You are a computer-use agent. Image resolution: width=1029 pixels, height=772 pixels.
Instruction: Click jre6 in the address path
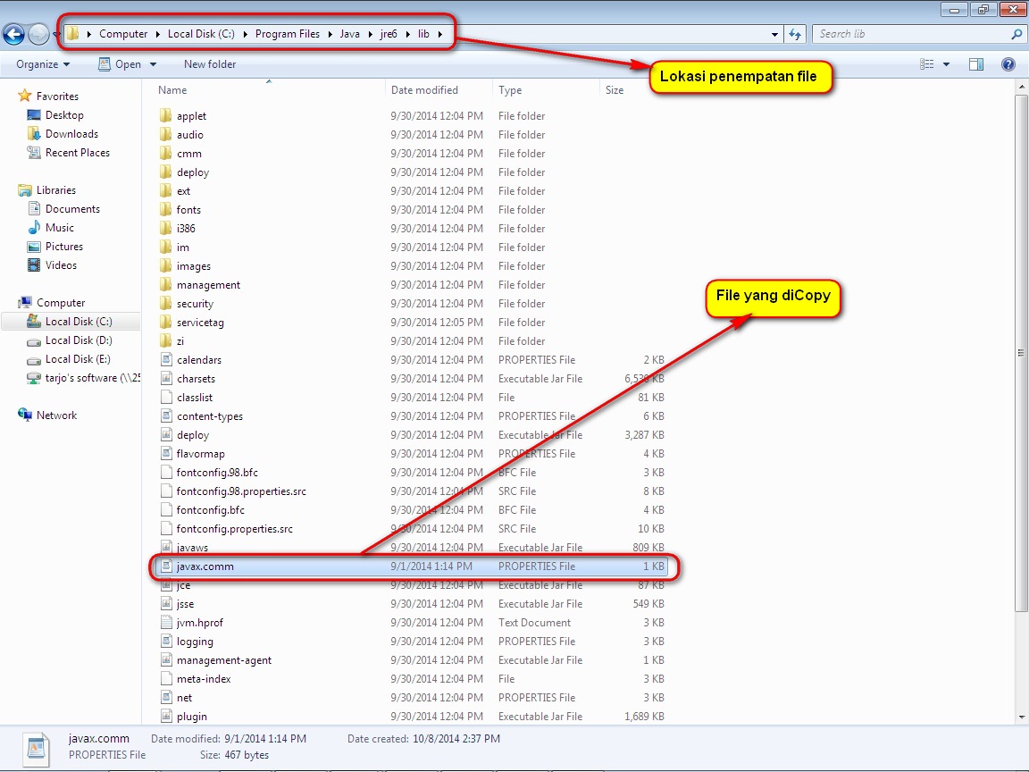[389, 34]
